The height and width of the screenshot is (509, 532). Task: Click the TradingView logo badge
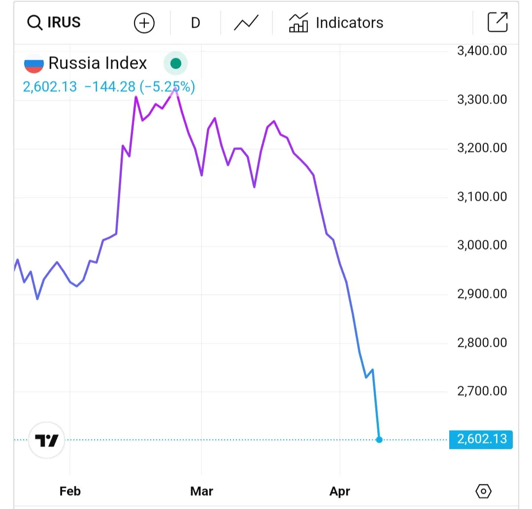tap(47, 440)
